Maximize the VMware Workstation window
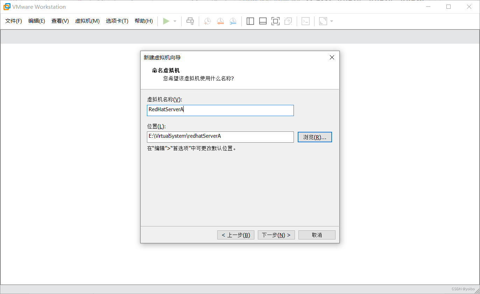480x294 pixels. [449, 7]
